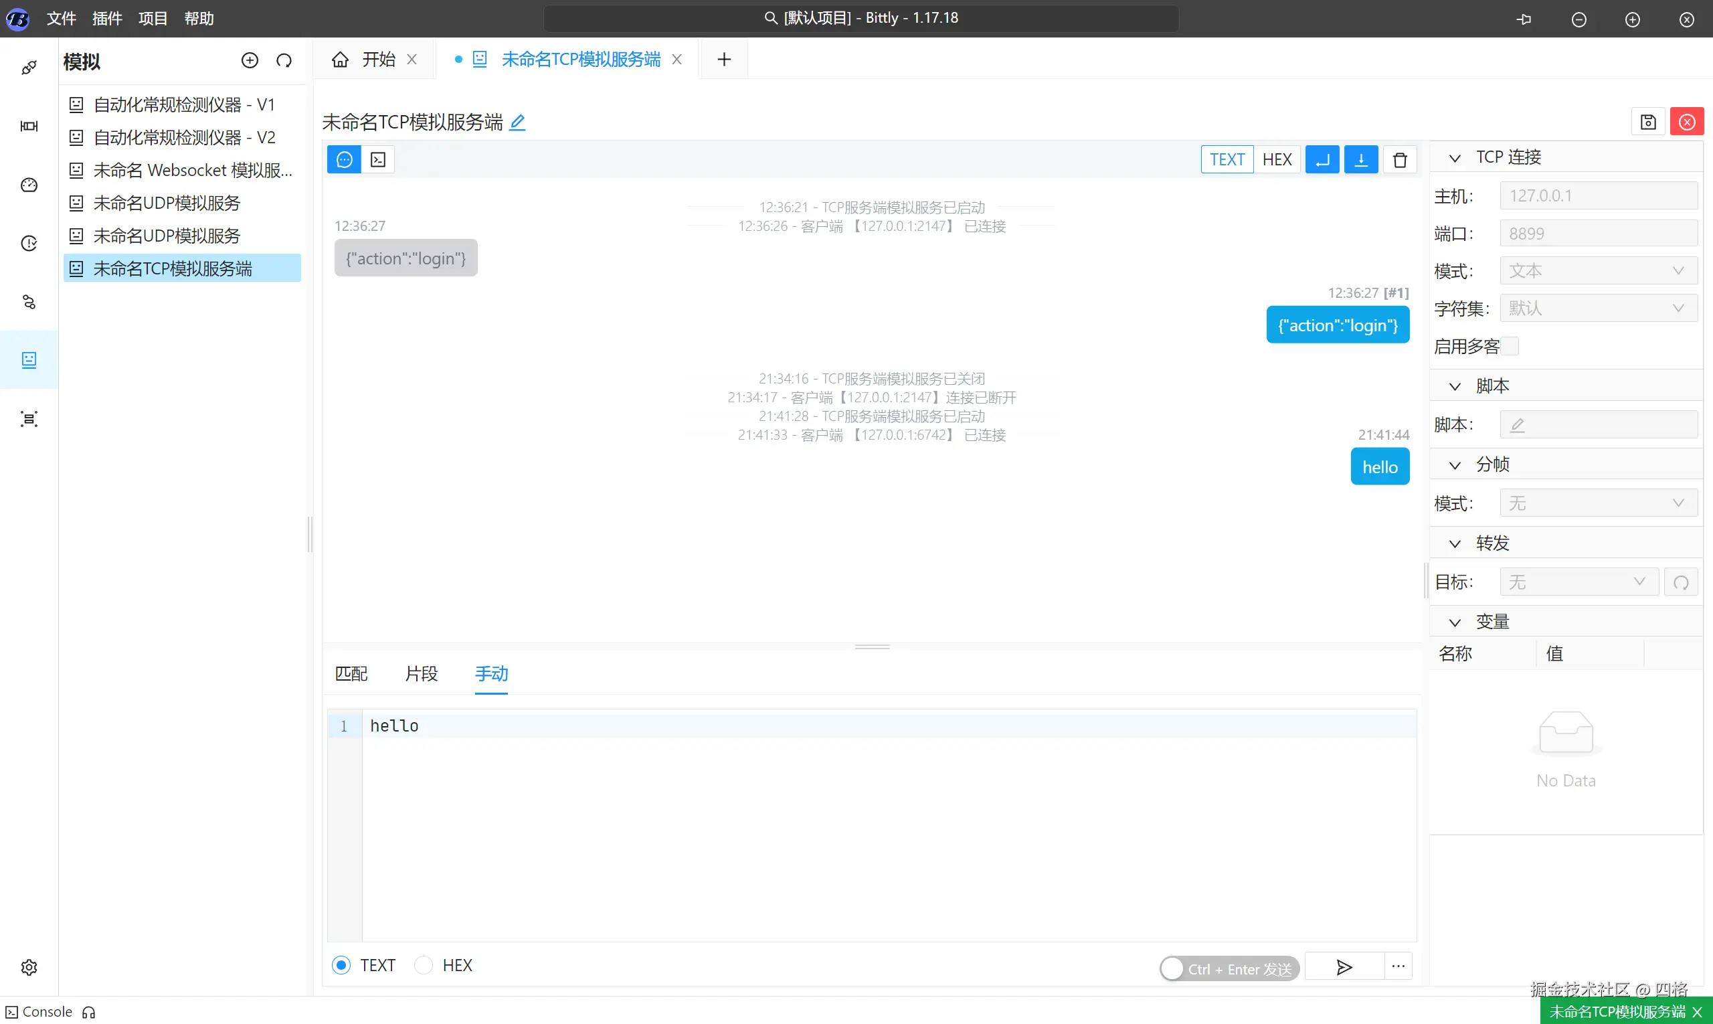Enable the multi-client checkbox
Screen dimensions: 1713x1024
click(x=1510, y=346)
